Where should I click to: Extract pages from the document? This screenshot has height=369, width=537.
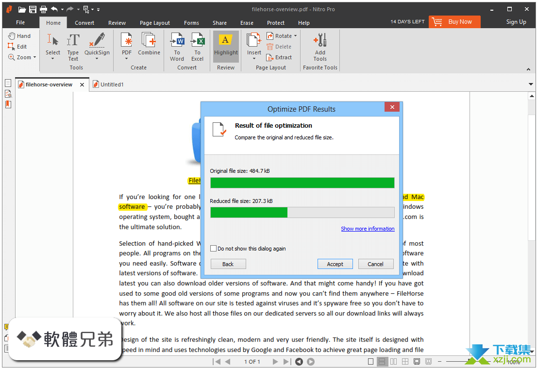[280, 57]
